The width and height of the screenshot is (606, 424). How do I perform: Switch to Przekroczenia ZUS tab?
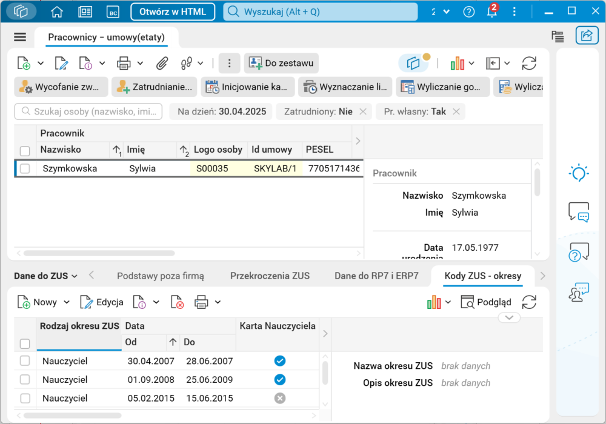pyautogui.click(x=270, y=276)
